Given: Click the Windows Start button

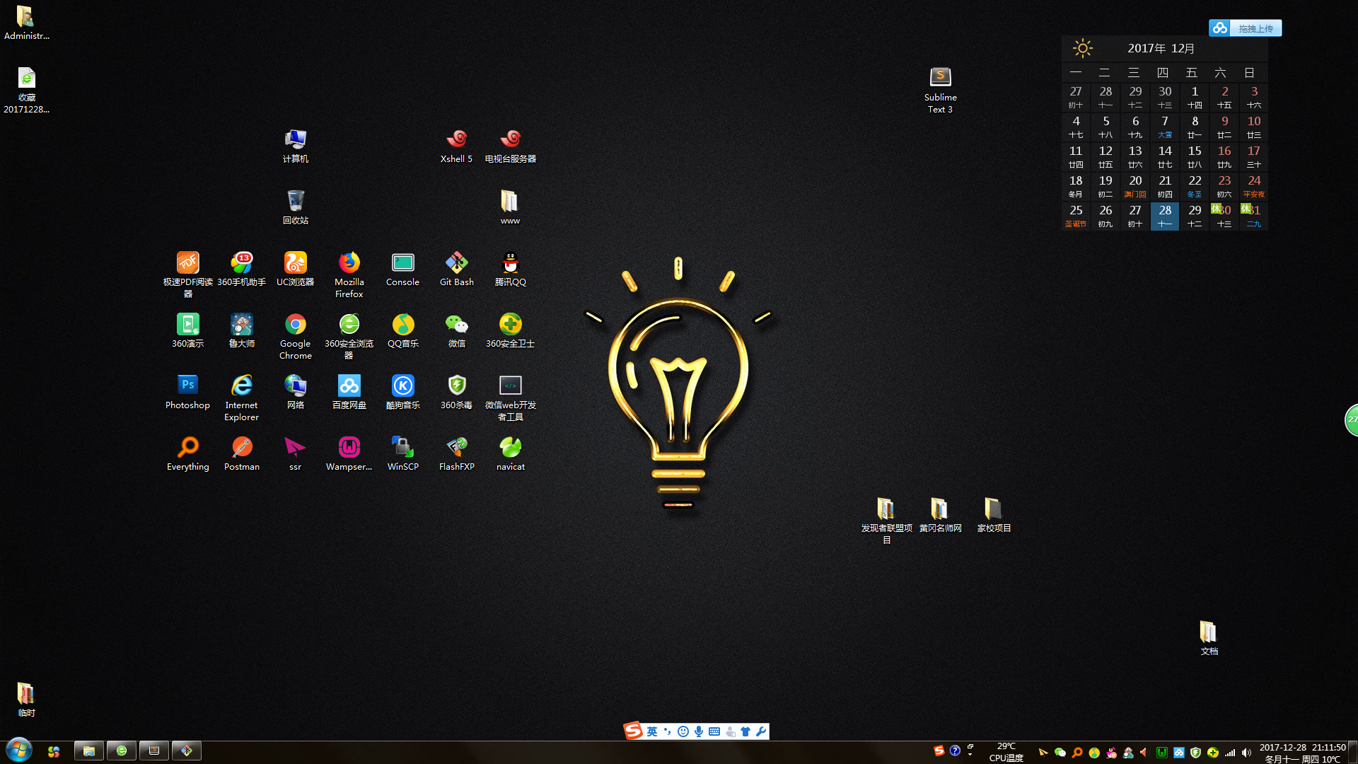Looking at the screenshot, I should click(x=18, y=751).
